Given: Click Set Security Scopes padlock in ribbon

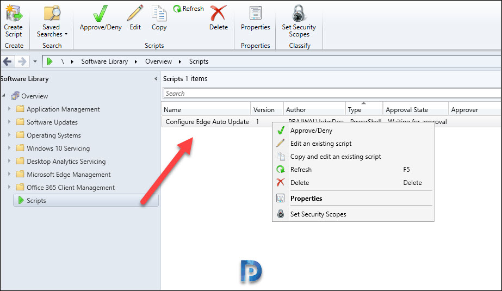Looking at the screenshot, I should [299, 14].
